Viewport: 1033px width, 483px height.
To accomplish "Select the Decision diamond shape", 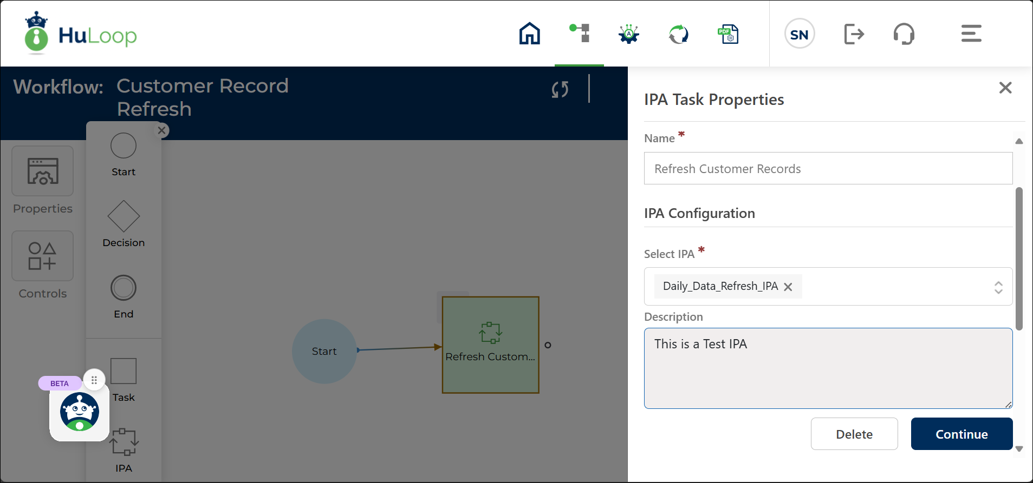I will point(124,216).
